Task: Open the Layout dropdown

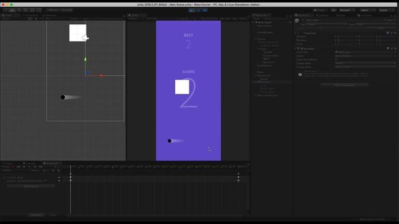Action: pyautogui.click(x=387, y=10)
